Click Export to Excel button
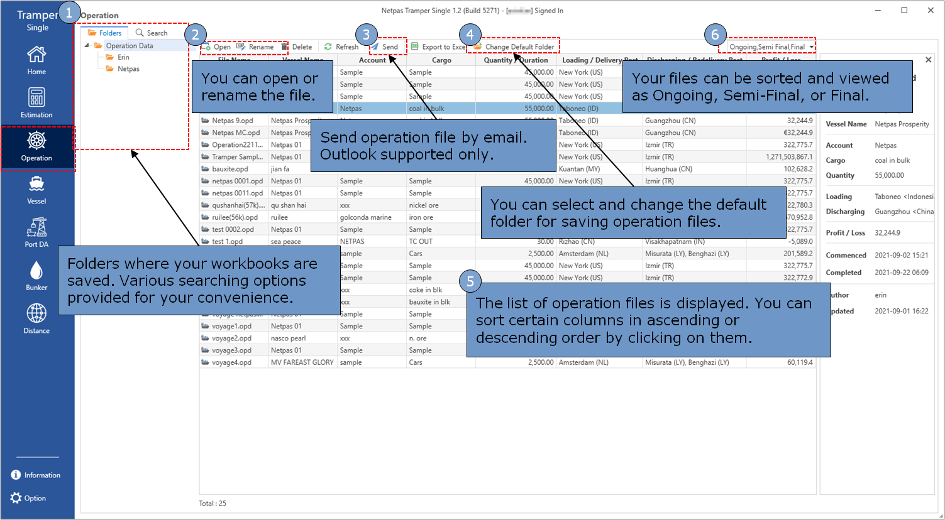This screenshot has width=945, height=520. 438,47
